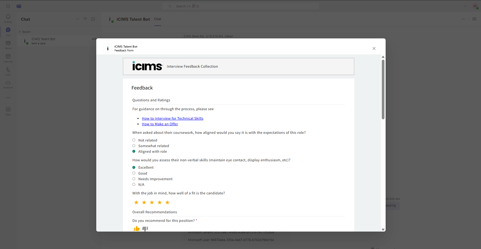Image resolution: width=481 pixels, height=249 pixels.
Task: Click the thumbs up recommend icon
Action: coord(137,229)
